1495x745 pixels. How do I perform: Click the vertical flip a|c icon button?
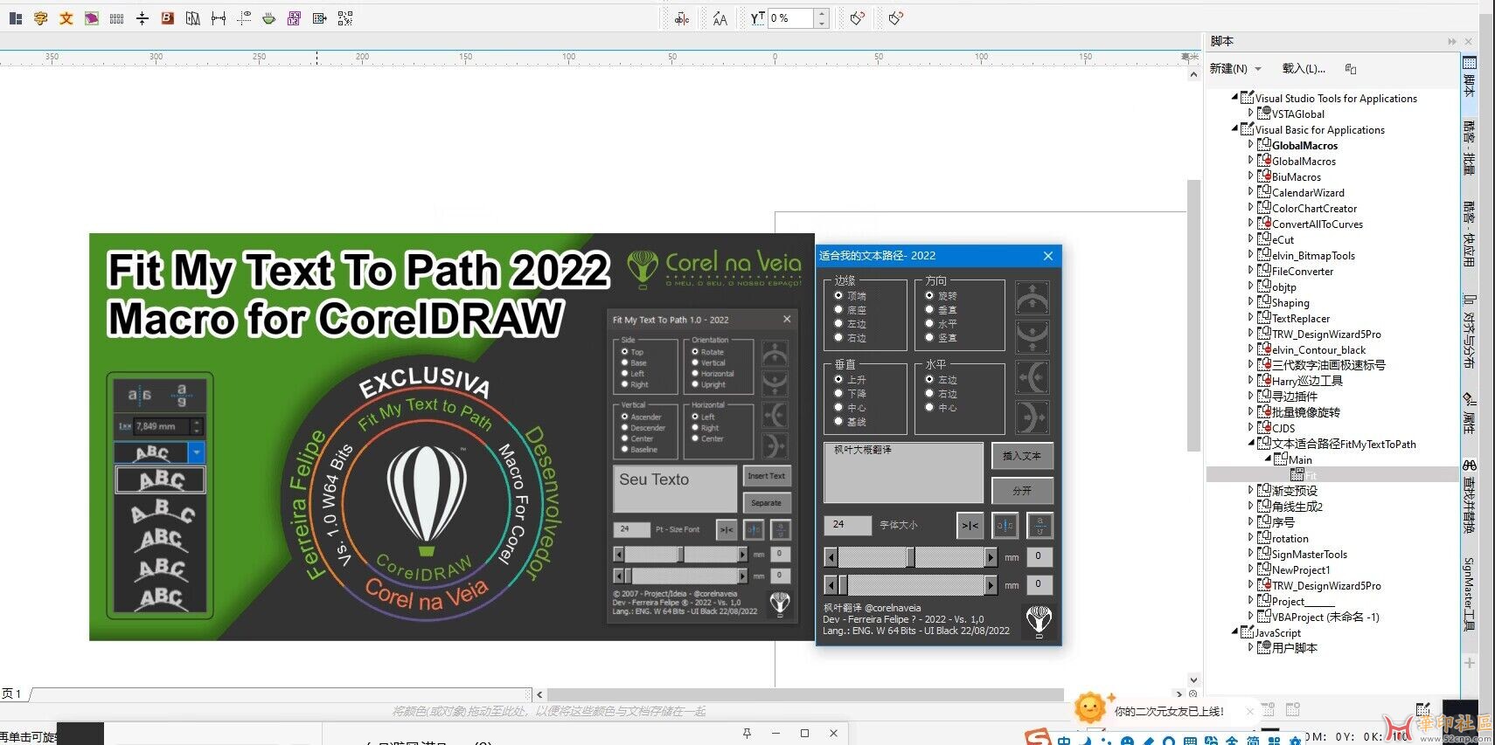click(1005, 525)
